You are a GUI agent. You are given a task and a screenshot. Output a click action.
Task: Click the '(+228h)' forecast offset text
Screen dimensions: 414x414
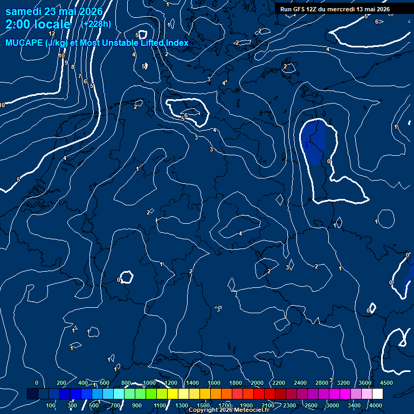96,24
